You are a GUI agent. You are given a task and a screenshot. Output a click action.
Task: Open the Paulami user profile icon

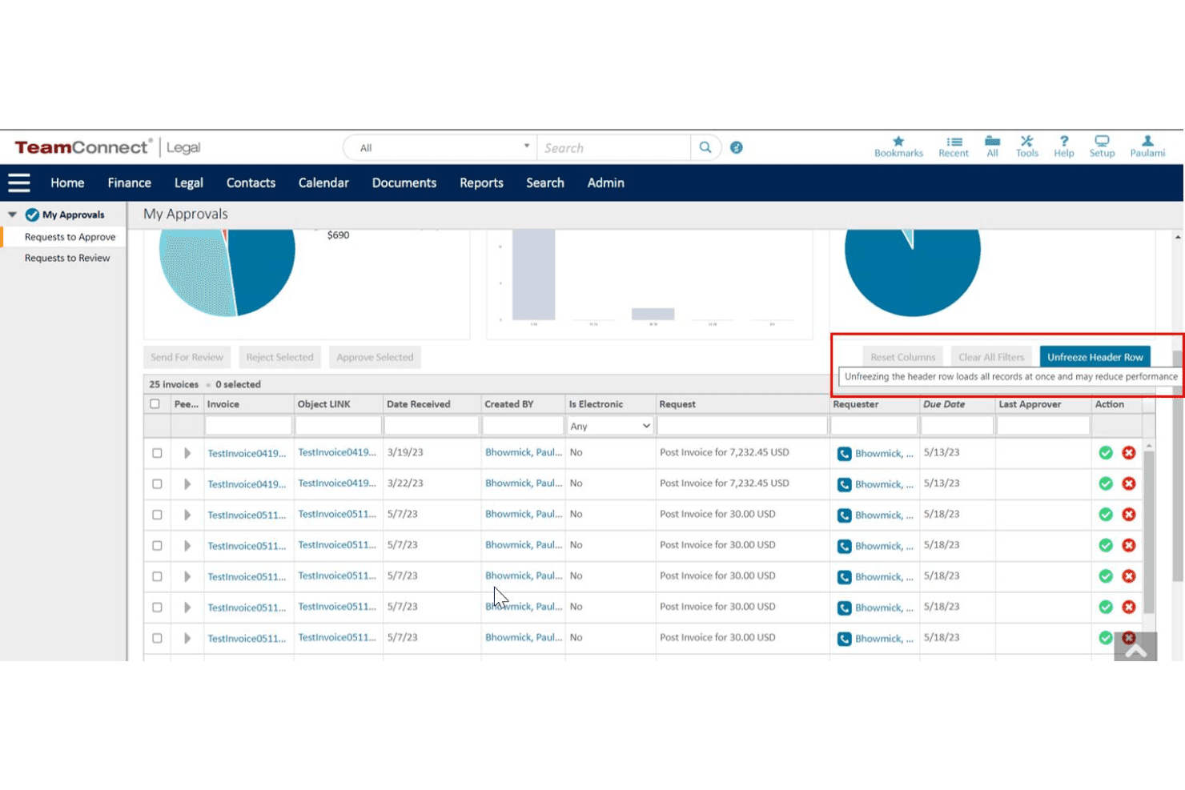point(1147,142)
